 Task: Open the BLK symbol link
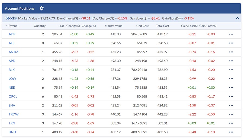(11, 70)
